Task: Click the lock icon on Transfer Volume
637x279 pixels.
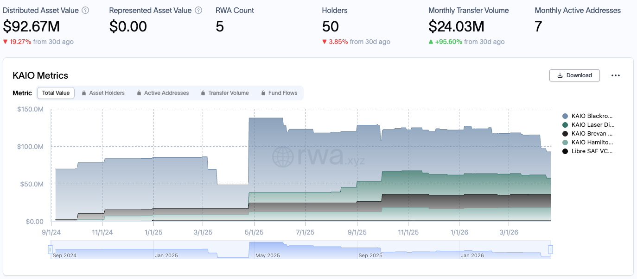Action: [x=202, y=93]
